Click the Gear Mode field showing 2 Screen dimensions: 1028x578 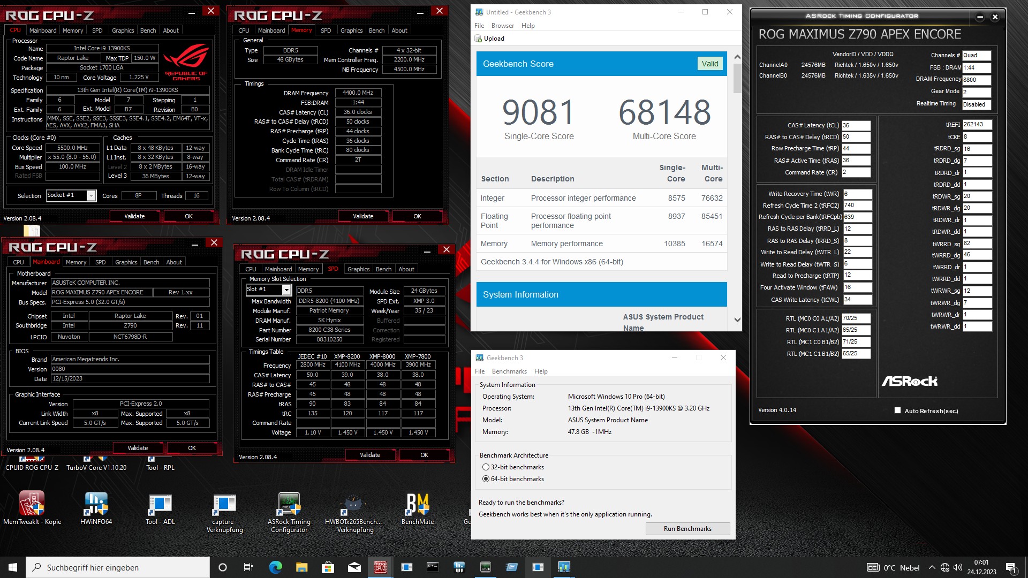coord(977,92)
